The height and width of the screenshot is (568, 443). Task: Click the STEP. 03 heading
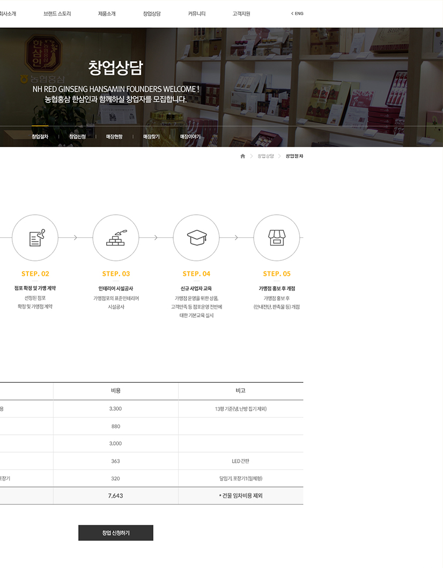[x=116, y=274]
